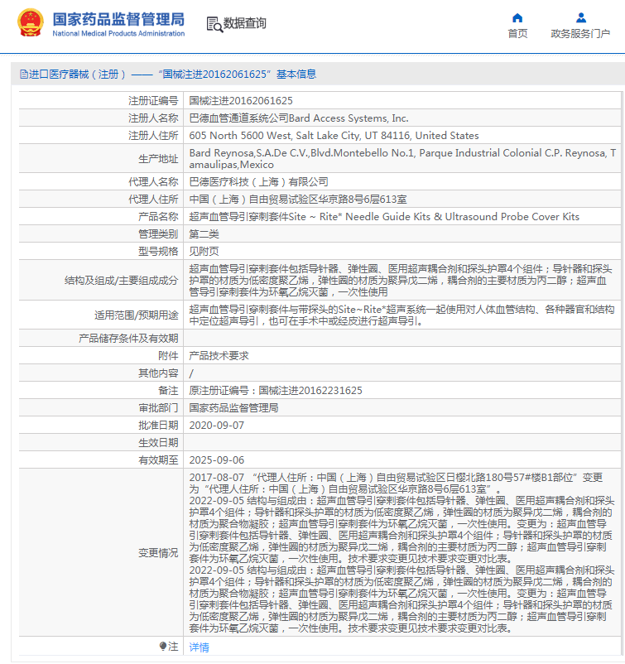
Task: Click the 有效期至 label
Action: [158, 460]
